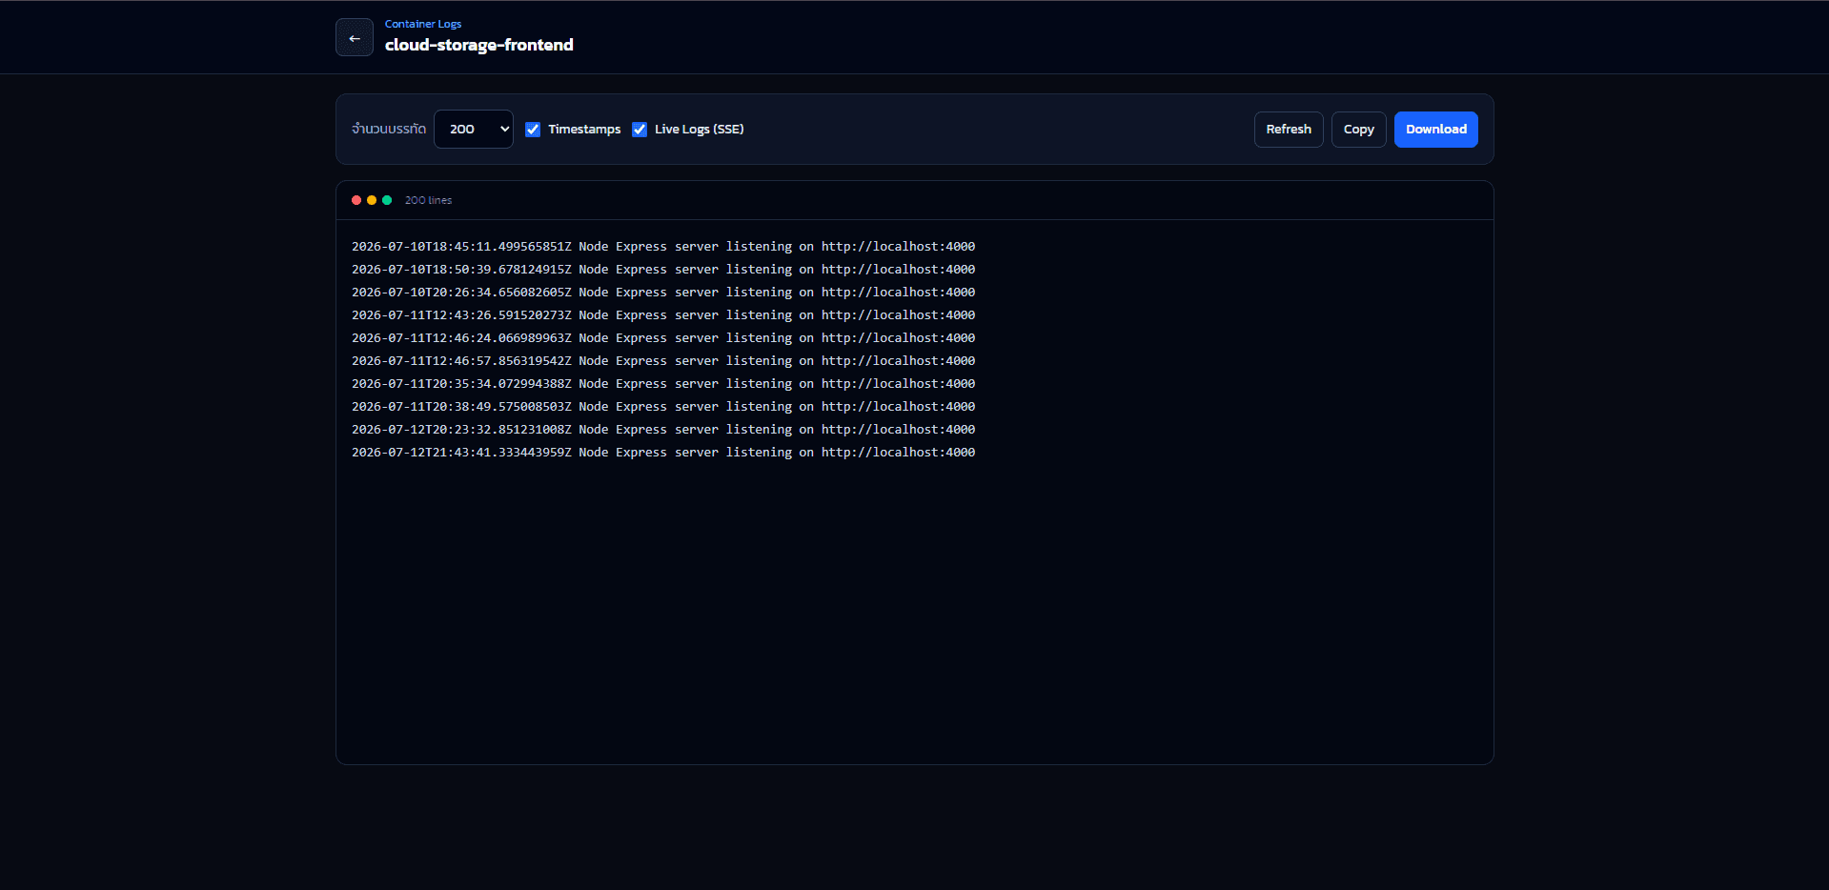Image resolution: width=1829 pixels, height=890 pixels.
Task: Refresh the container logs
Action: click(1289, 130)
